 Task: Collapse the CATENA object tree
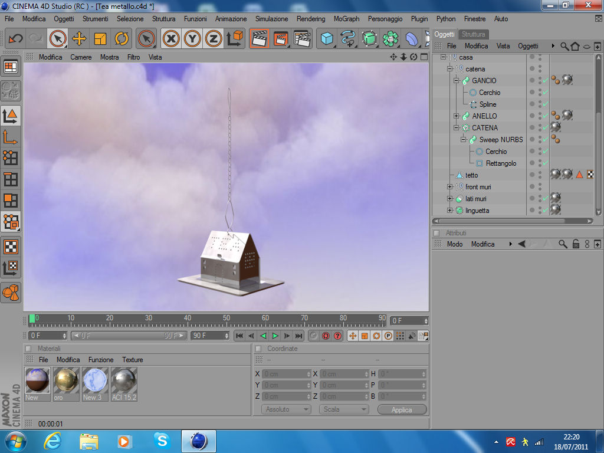coord(457,128)
